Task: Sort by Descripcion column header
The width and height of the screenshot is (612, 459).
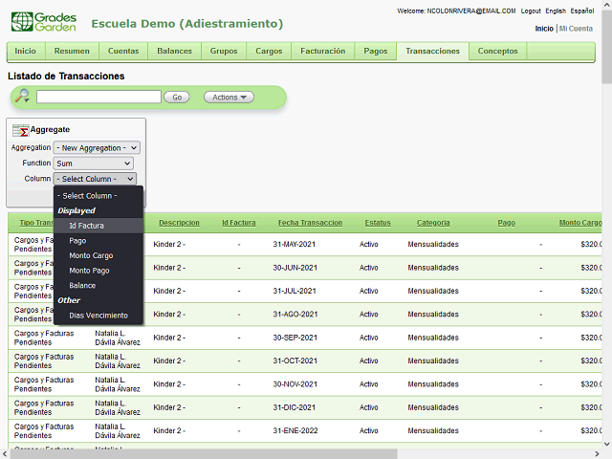Action: click(x=179, y=223)
